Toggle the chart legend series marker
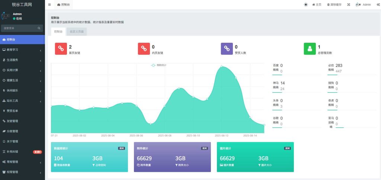Screen dimensions: 381x180 153,65
